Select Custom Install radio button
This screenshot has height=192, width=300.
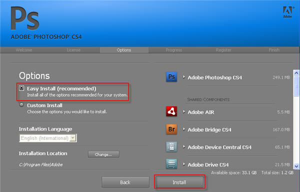click(21, 105)
